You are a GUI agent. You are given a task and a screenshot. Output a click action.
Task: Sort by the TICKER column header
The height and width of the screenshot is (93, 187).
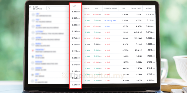click(x=36, y=7)
